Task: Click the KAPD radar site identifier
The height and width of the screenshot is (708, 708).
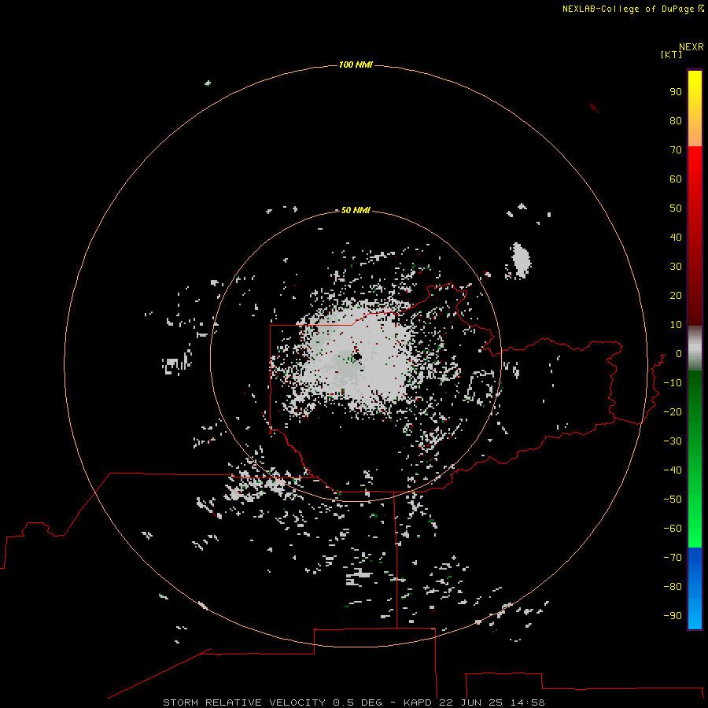Action: click(x=419, y=702)
